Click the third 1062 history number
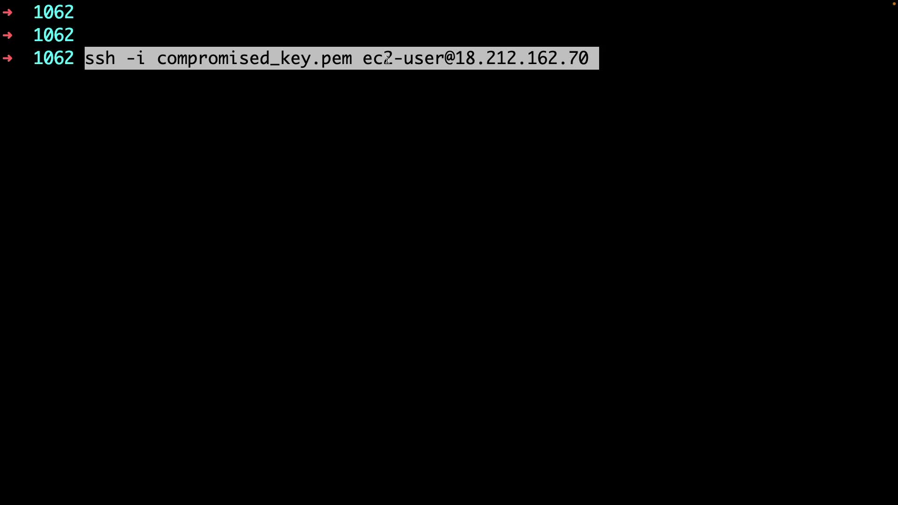 point(54,58)
